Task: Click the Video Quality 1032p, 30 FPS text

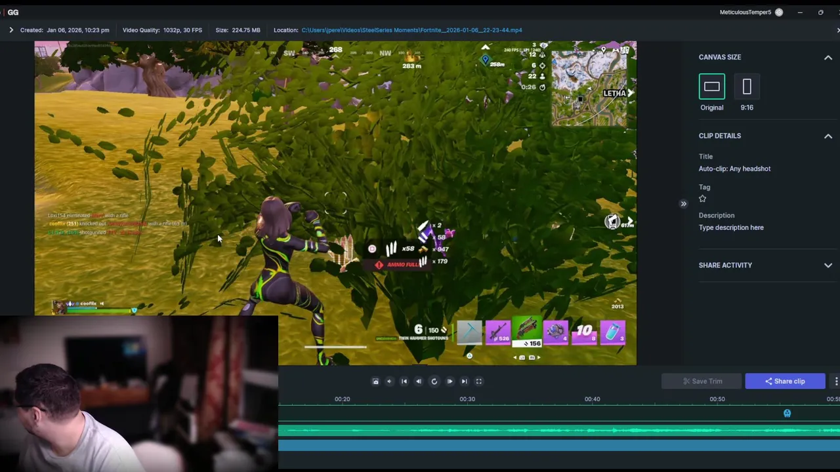Action: [x=162, y=30]
